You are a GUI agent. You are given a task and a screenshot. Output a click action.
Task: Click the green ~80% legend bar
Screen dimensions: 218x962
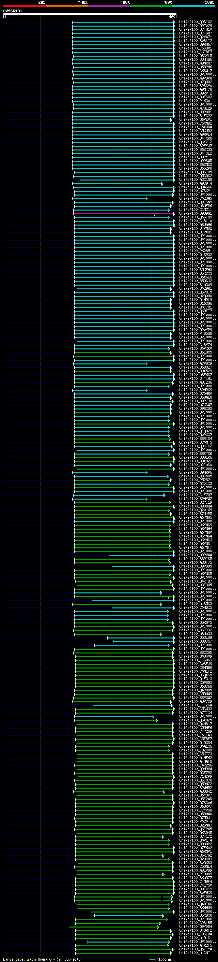point(151,6)
